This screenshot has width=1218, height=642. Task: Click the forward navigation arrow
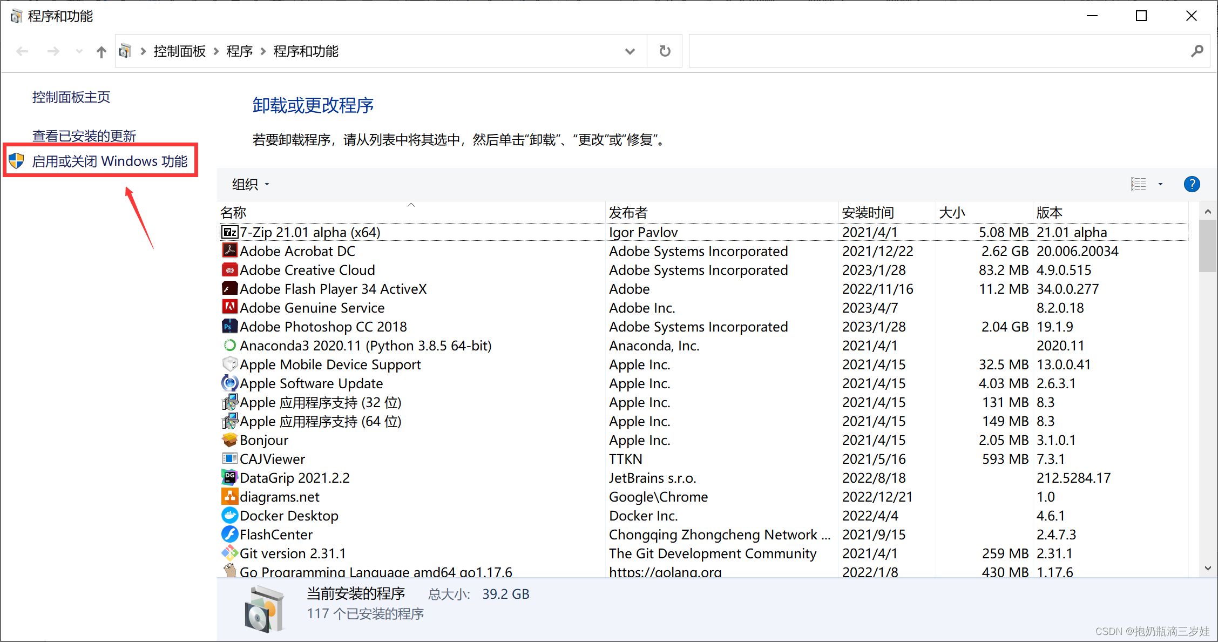click(53, 51)
